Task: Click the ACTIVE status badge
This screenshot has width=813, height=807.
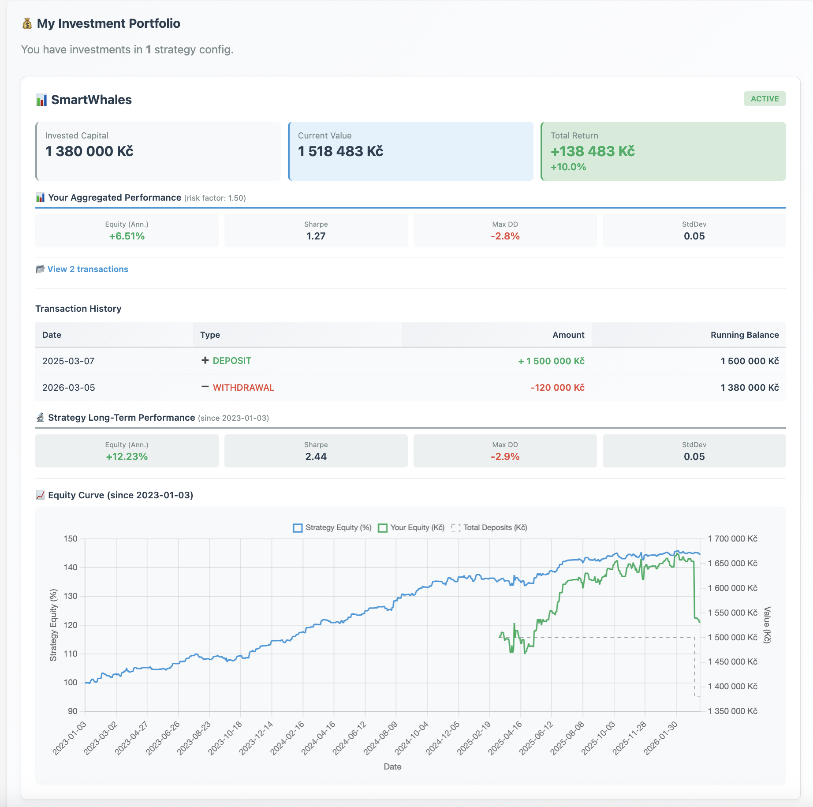Action: point(764,98)
